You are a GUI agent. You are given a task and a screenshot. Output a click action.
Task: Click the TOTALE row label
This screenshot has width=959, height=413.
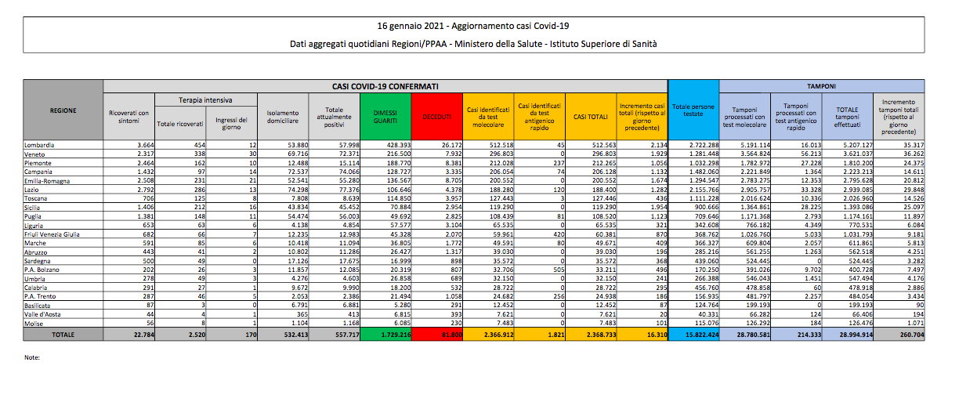[x=63, y=333]
